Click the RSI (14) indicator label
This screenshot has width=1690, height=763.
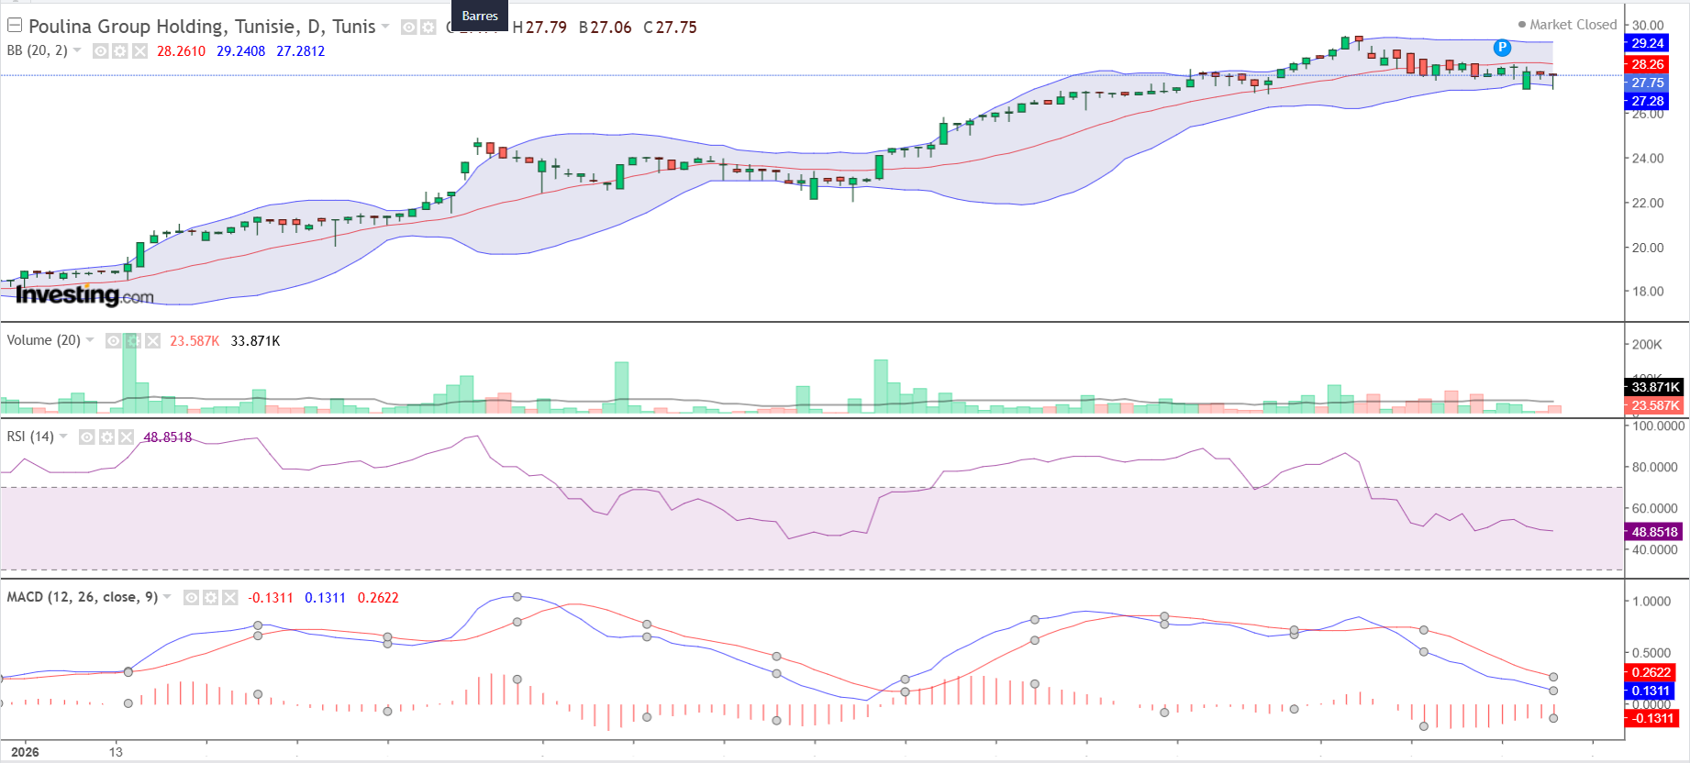coord(30,437)
